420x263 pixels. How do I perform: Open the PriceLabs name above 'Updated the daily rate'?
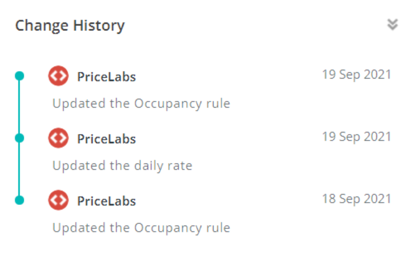[x=106, y=139]
